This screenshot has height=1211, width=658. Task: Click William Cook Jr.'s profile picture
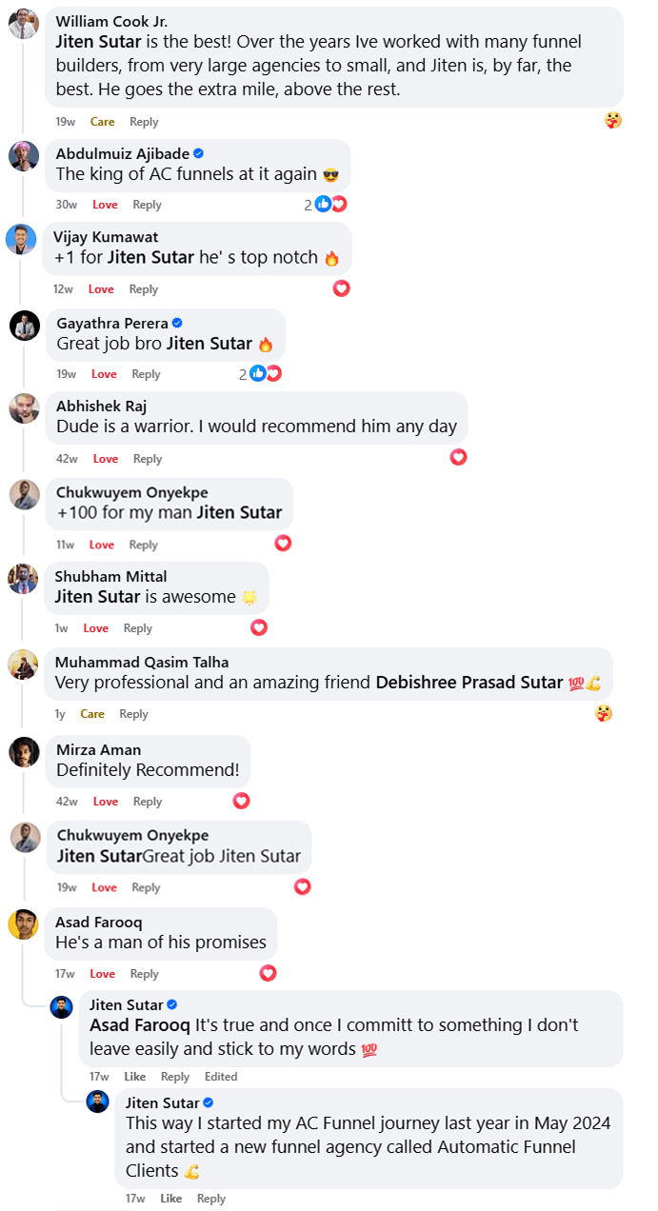tap(24, 23)
